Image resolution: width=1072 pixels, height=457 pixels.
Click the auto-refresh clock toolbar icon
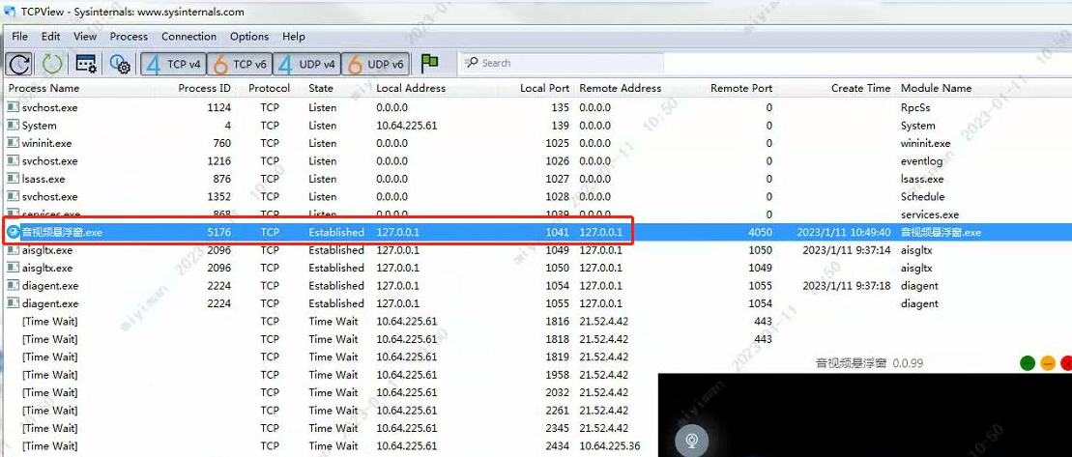19,64
